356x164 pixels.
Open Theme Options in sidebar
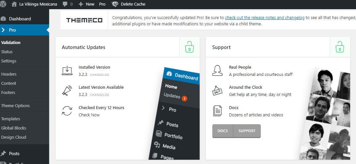click(15, 105)
